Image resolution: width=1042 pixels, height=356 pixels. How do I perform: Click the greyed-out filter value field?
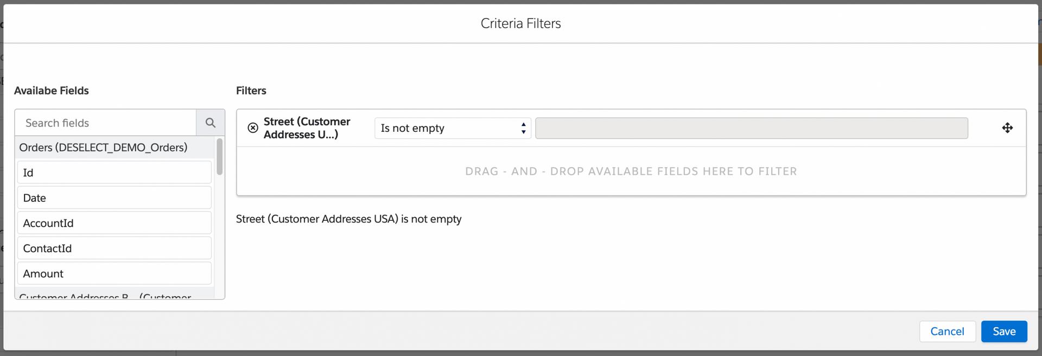point(751,128)
